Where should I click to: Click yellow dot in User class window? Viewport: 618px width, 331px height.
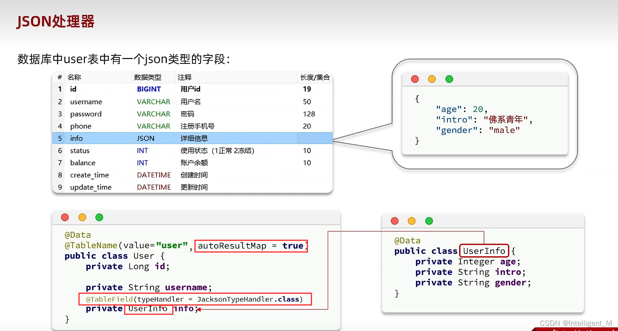coord(82,217)
